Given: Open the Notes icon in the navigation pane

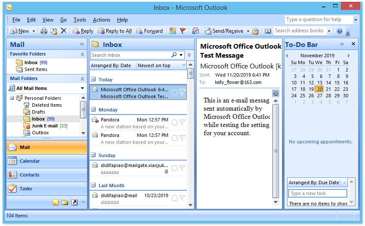Looking at the screenshot, I should pos(56,202).
